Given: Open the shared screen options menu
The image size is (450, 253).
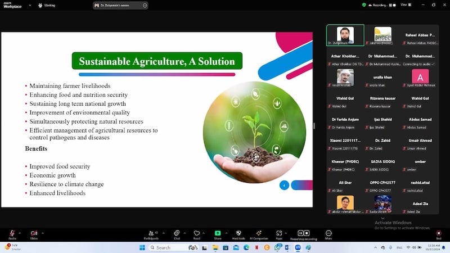Looking at the screenshot, I should pyautogui.click(x=145, y=5).
